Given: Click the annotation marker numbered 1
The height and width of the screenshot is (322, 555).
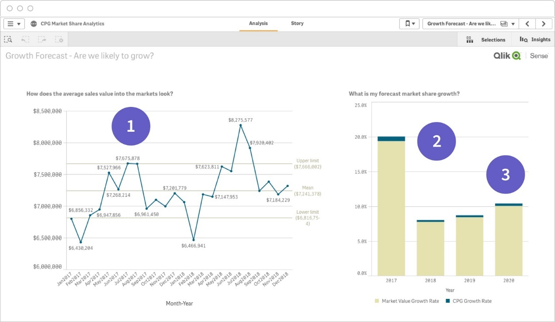Looking at the screenshot, I should [x=131, y=126].
